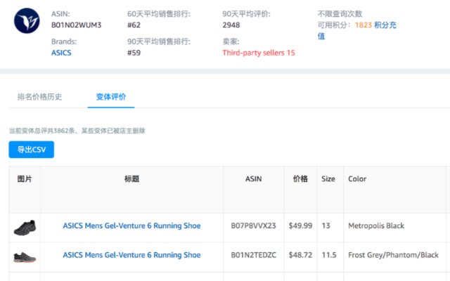450x281 pixels.
Task: Click the Size column header
Action: (328, 179)
